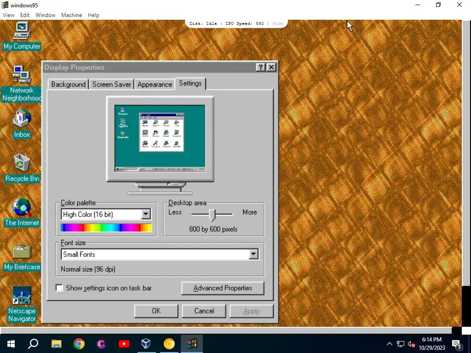The height and width of the screenshot is (353, 471).
Task: Open File Explorer from the taskbar
Action: pos(56,343)
